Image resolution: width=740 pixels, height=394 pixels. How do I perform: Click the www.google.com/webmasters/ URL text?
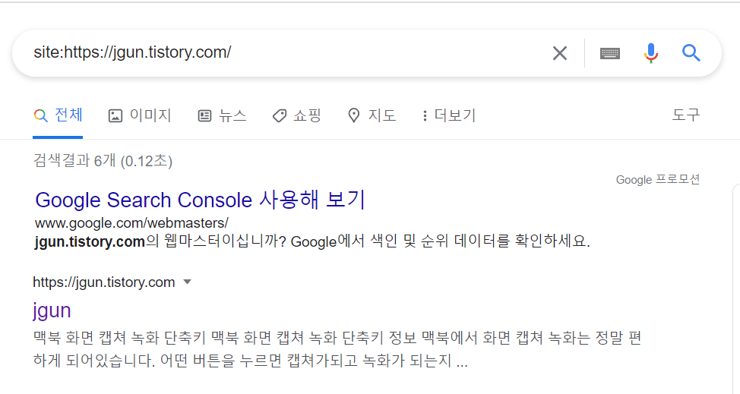point(131,223)
